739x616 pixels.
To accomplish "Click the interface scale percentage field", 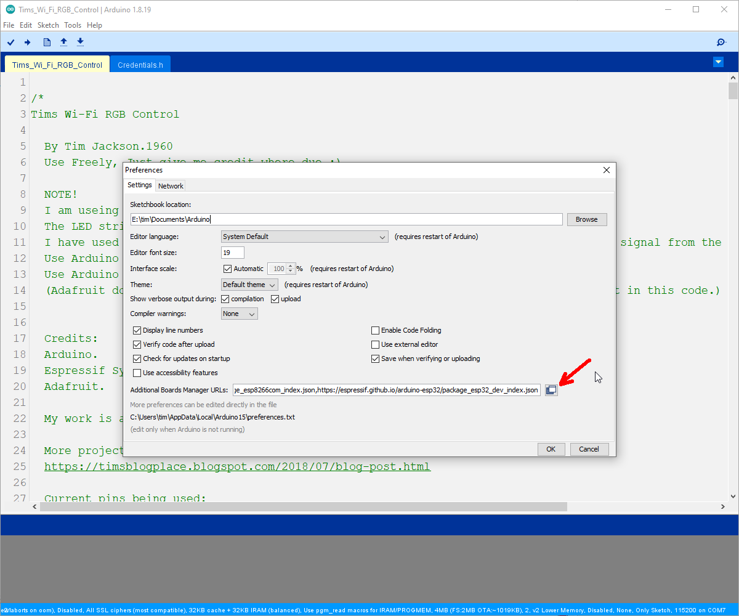I will pos(277,269).
